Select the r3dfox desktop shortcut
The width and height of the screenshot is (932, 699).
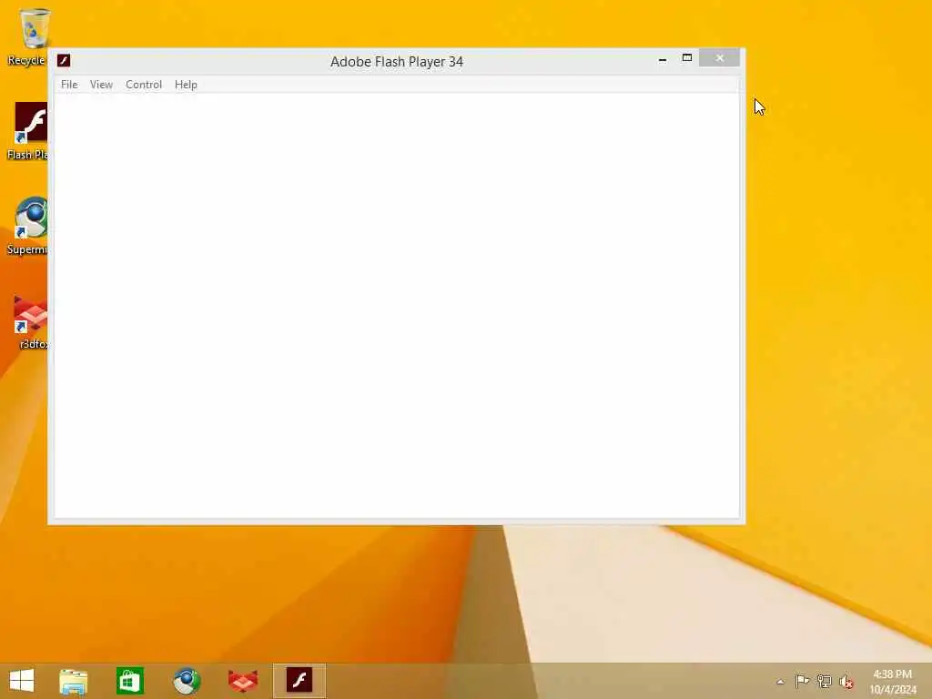pos(30,321)
